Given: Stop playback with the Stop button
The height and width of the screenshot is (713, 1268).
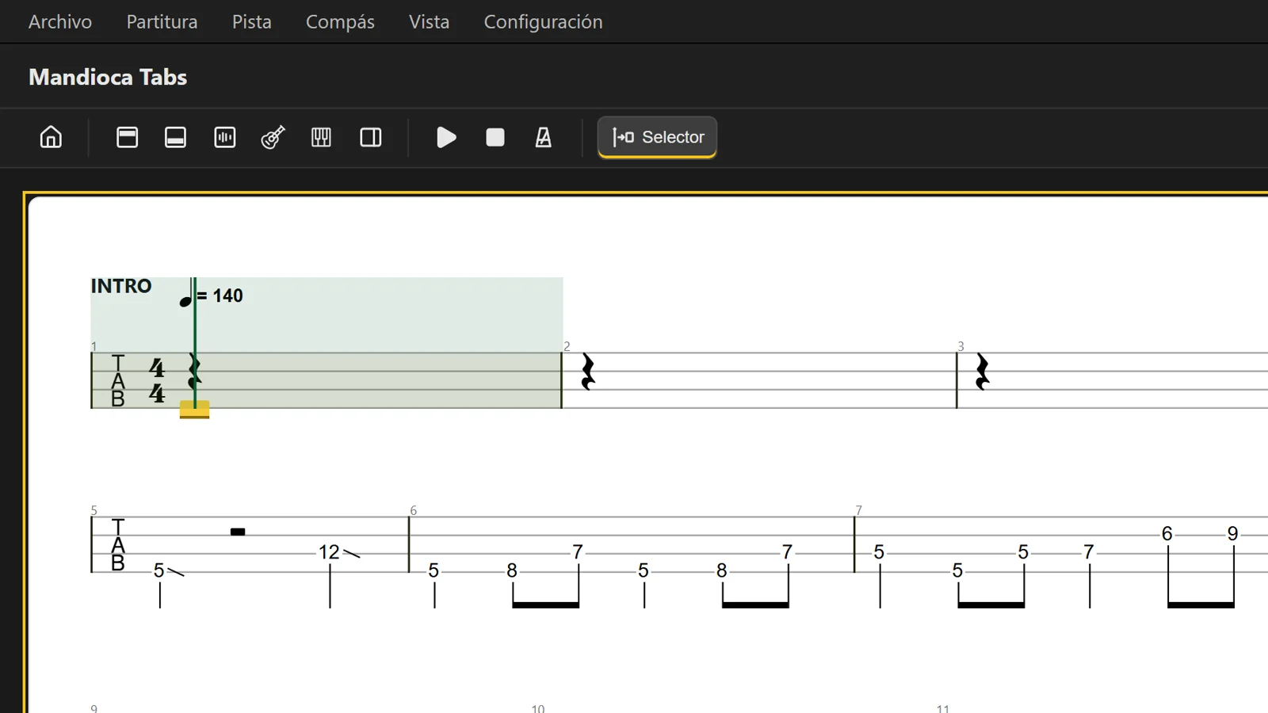Looking at the screenshot, I should (x=495, y=137).
